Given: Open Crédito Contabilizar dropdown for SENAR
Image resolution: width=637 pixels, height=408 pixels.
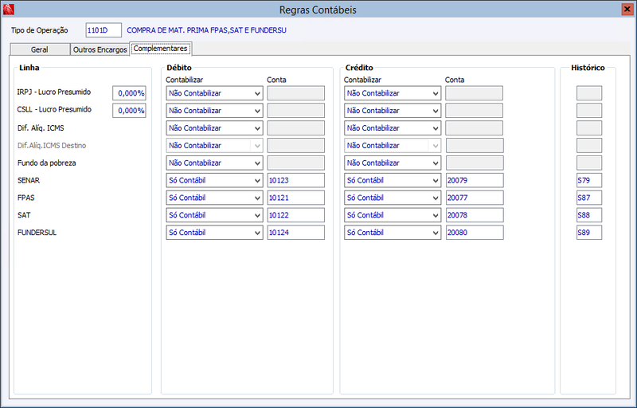Looking at the screenshot, I should tap(393, 180).
